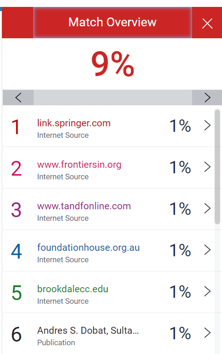The height and width of the screenshot is (354, 222).
Task: Open brookdalecc.edu match breakdown arrow
Action: [x=207, y=291]
